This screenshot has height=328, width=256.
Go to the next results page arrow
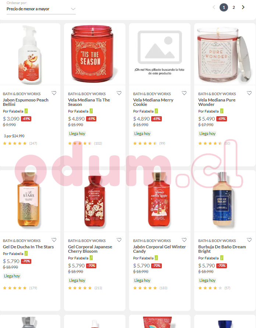click(243, 7)
